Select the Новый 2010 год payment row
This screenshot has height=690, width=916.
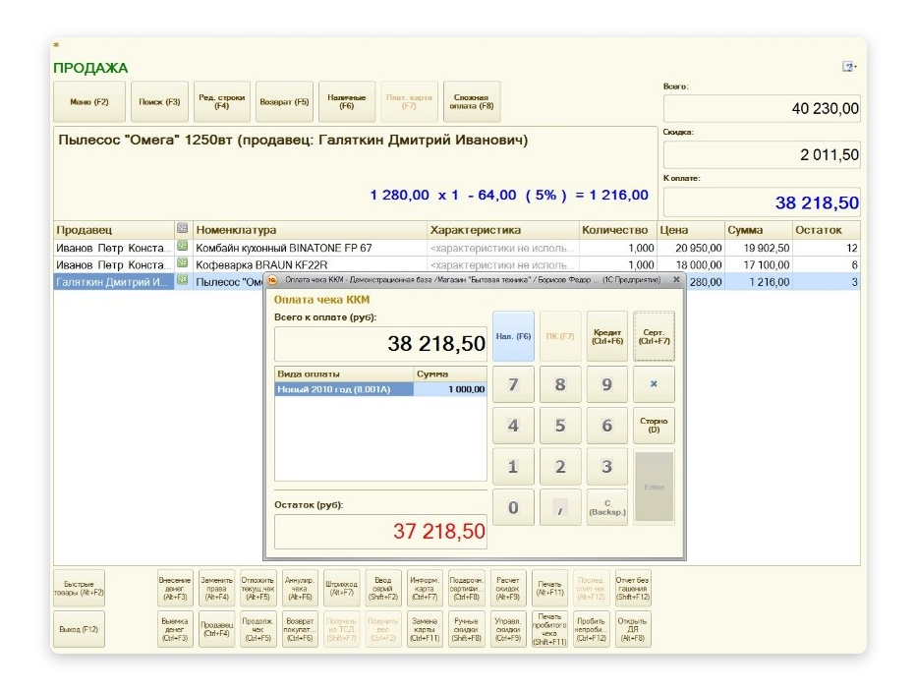[x=344, y=389]
